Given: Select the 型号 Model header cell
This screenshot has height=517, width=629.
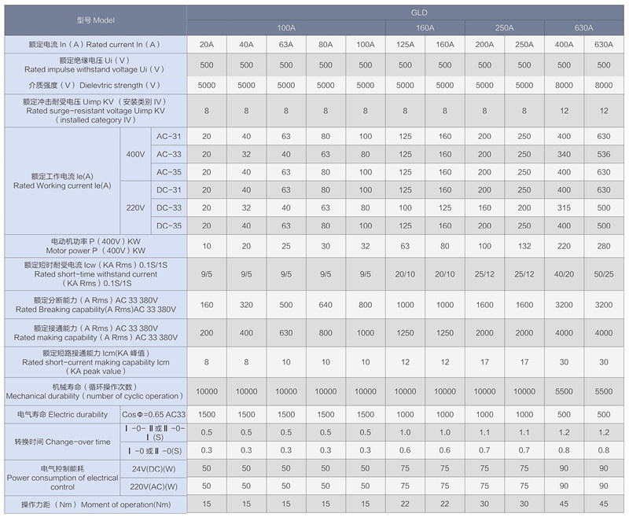Looking at the screenshot, I should point(95,20).
